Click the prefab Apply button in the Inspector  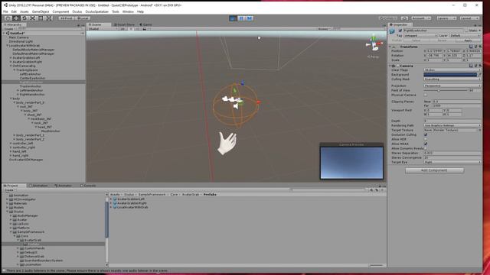point(468,40)
